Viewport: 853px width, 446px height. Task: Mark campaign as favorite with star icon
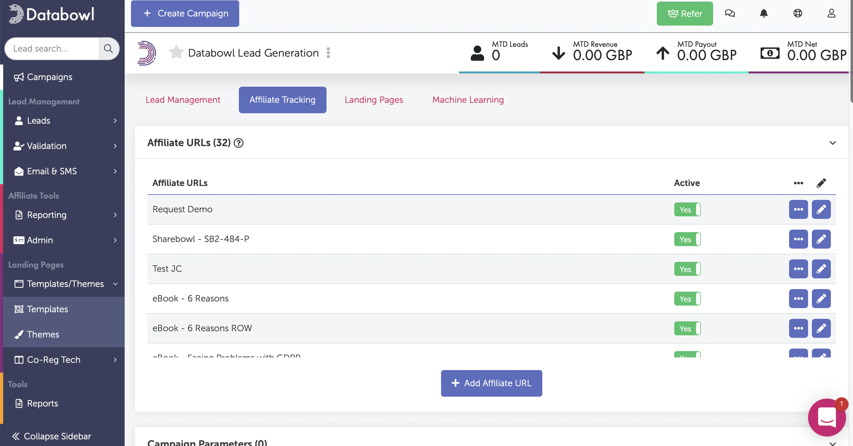176,52
